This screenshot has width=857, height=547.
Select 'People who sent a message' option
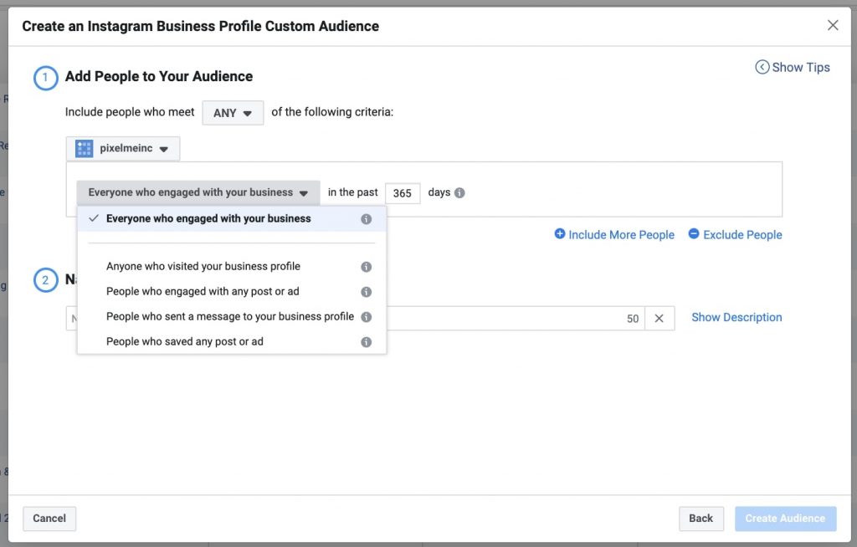(x=229, y=317)
